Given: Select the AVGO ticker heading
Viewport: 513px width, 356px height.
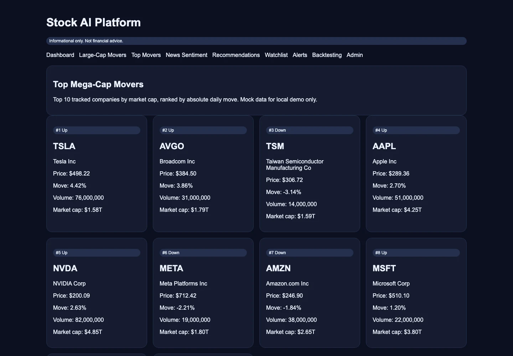Looking at the screenshot, I should (172, 146).
